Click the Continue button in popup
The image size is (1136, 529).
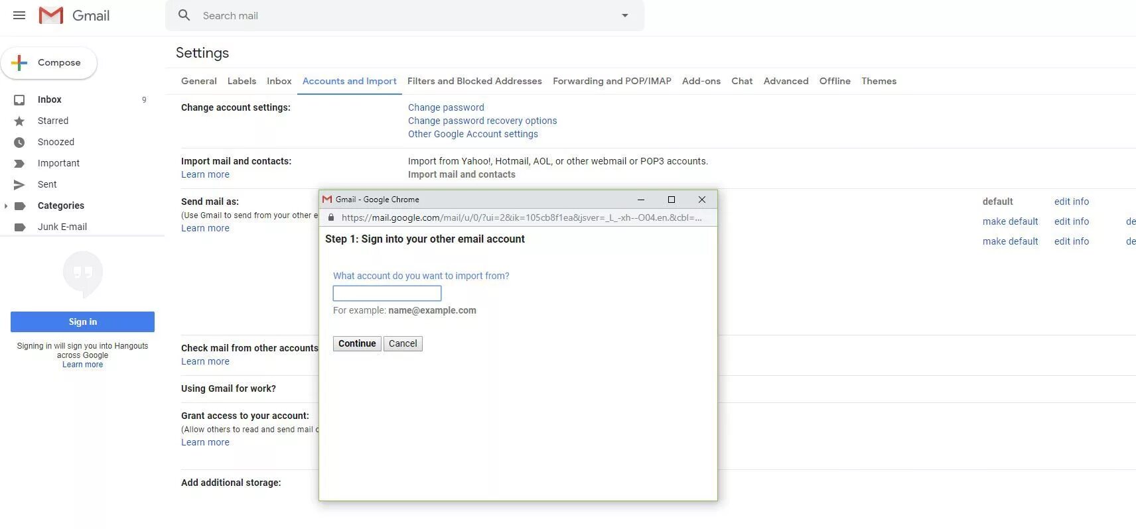coord(357,343)
